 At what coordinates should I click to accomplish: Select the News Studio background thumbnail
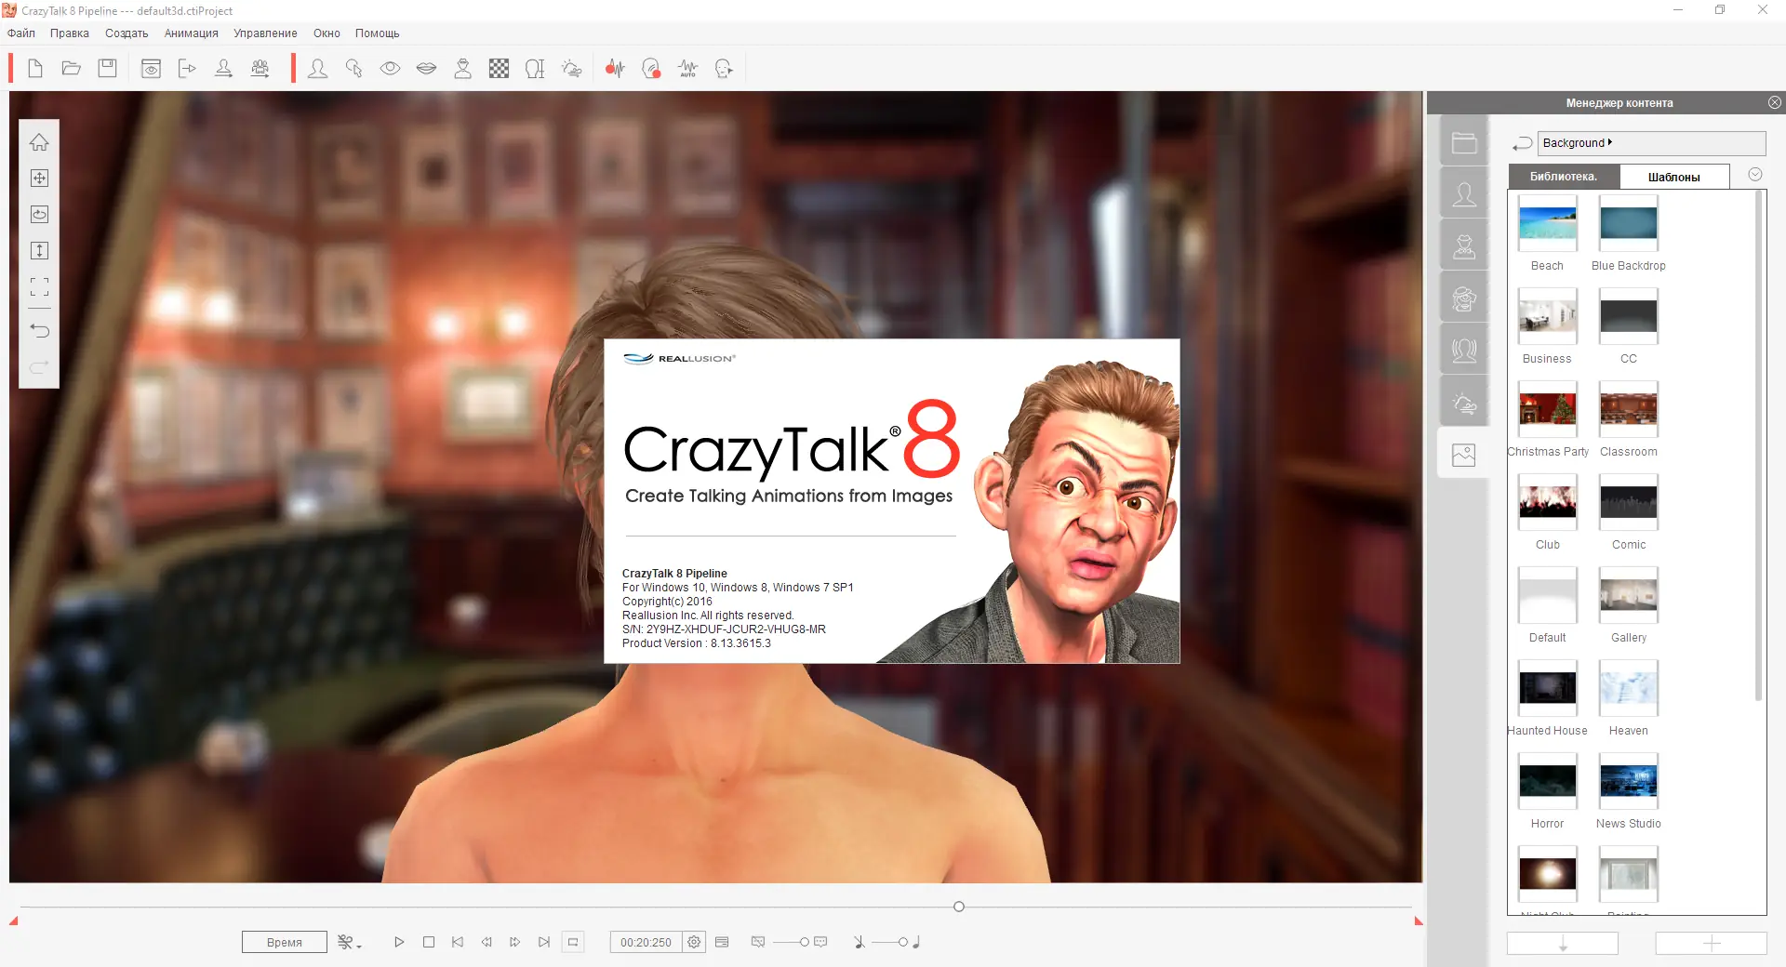(1627, 781)
